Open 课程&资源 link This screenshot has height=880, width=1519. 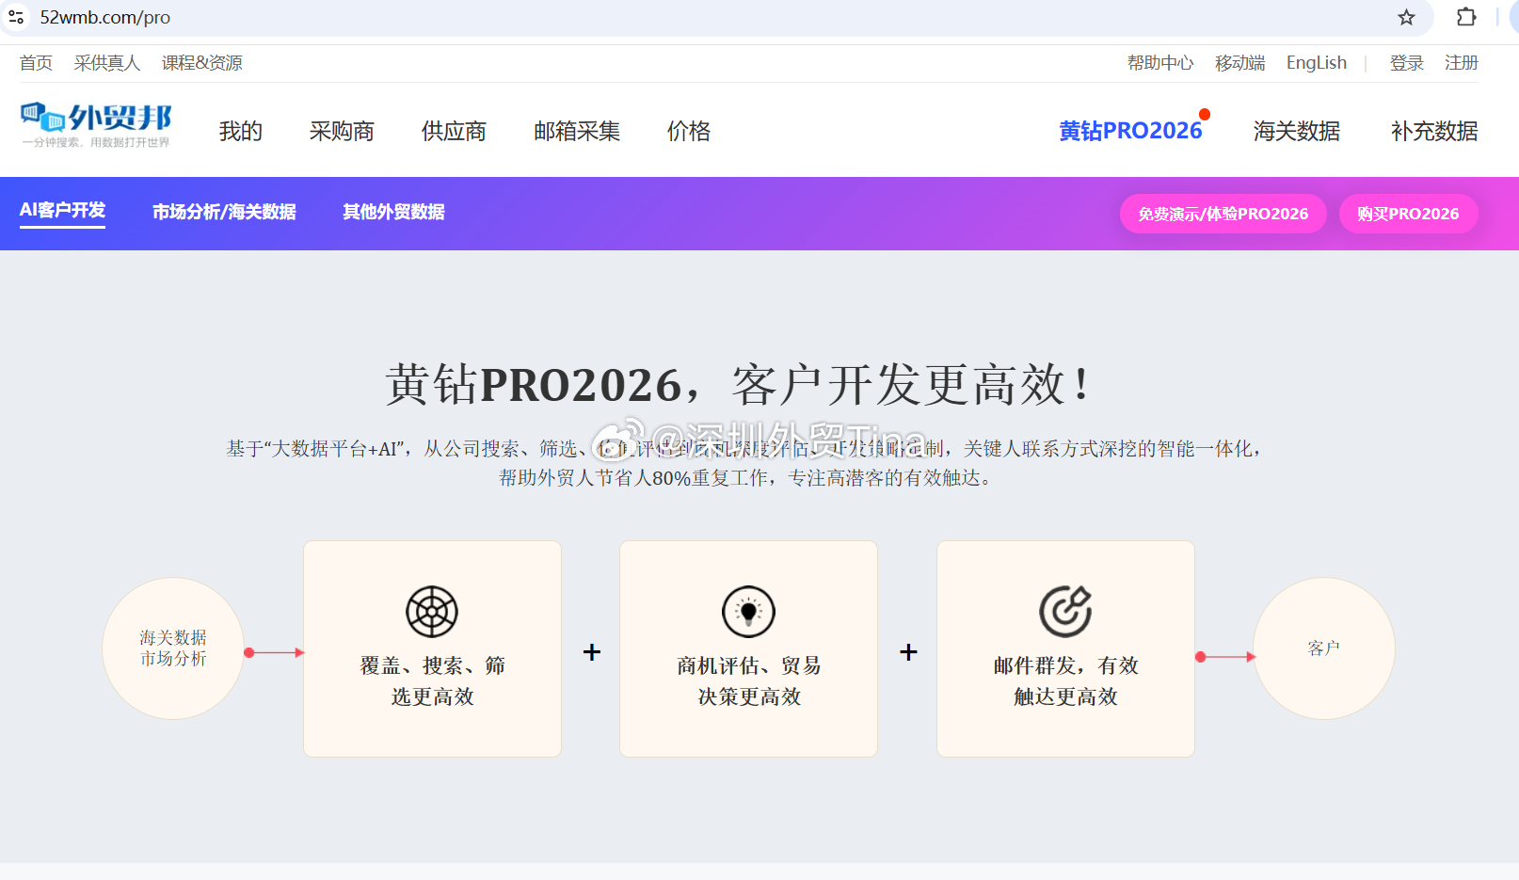(x=202, y=63)
